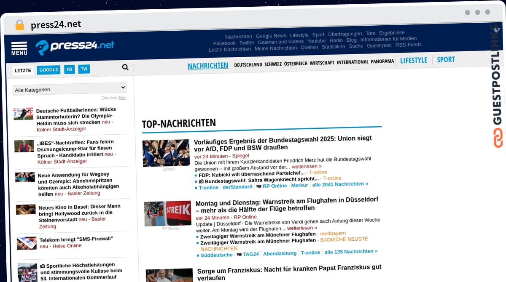Viewport: 506px width, 282px height.
Task: Click Statistiken header link
Action: pos(333,47)
